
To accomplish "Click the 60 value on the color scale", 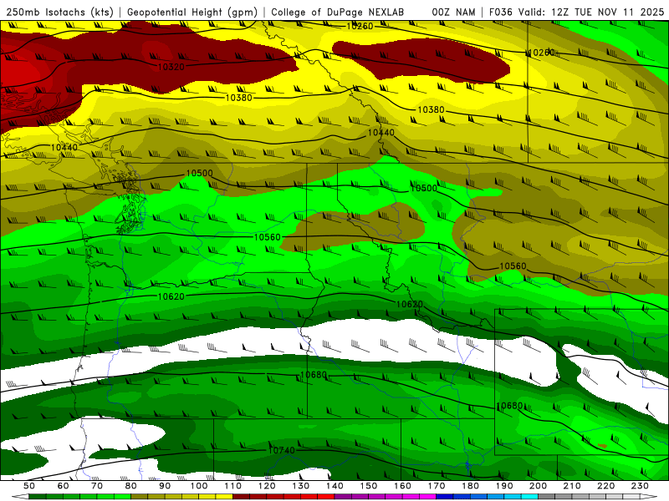I will tap(63, 486).
